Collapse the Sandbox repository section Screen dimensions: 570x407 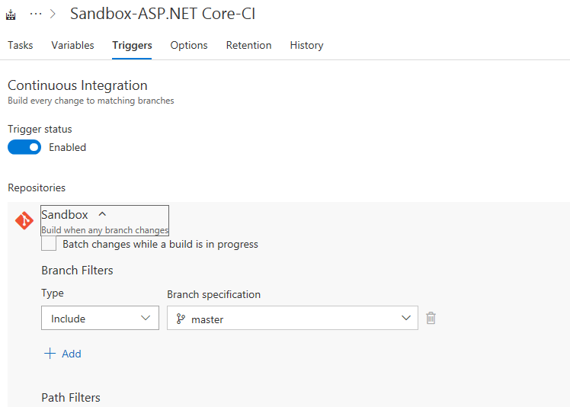tap(103, 215)
